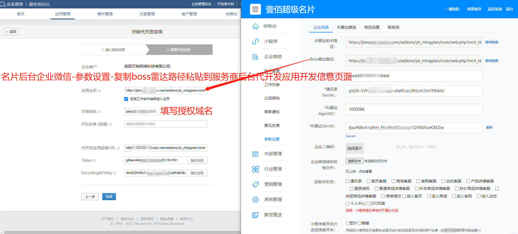Click help icon next to EncodingAESKey
Screen dimensions: 518x234
click(115, 173)
